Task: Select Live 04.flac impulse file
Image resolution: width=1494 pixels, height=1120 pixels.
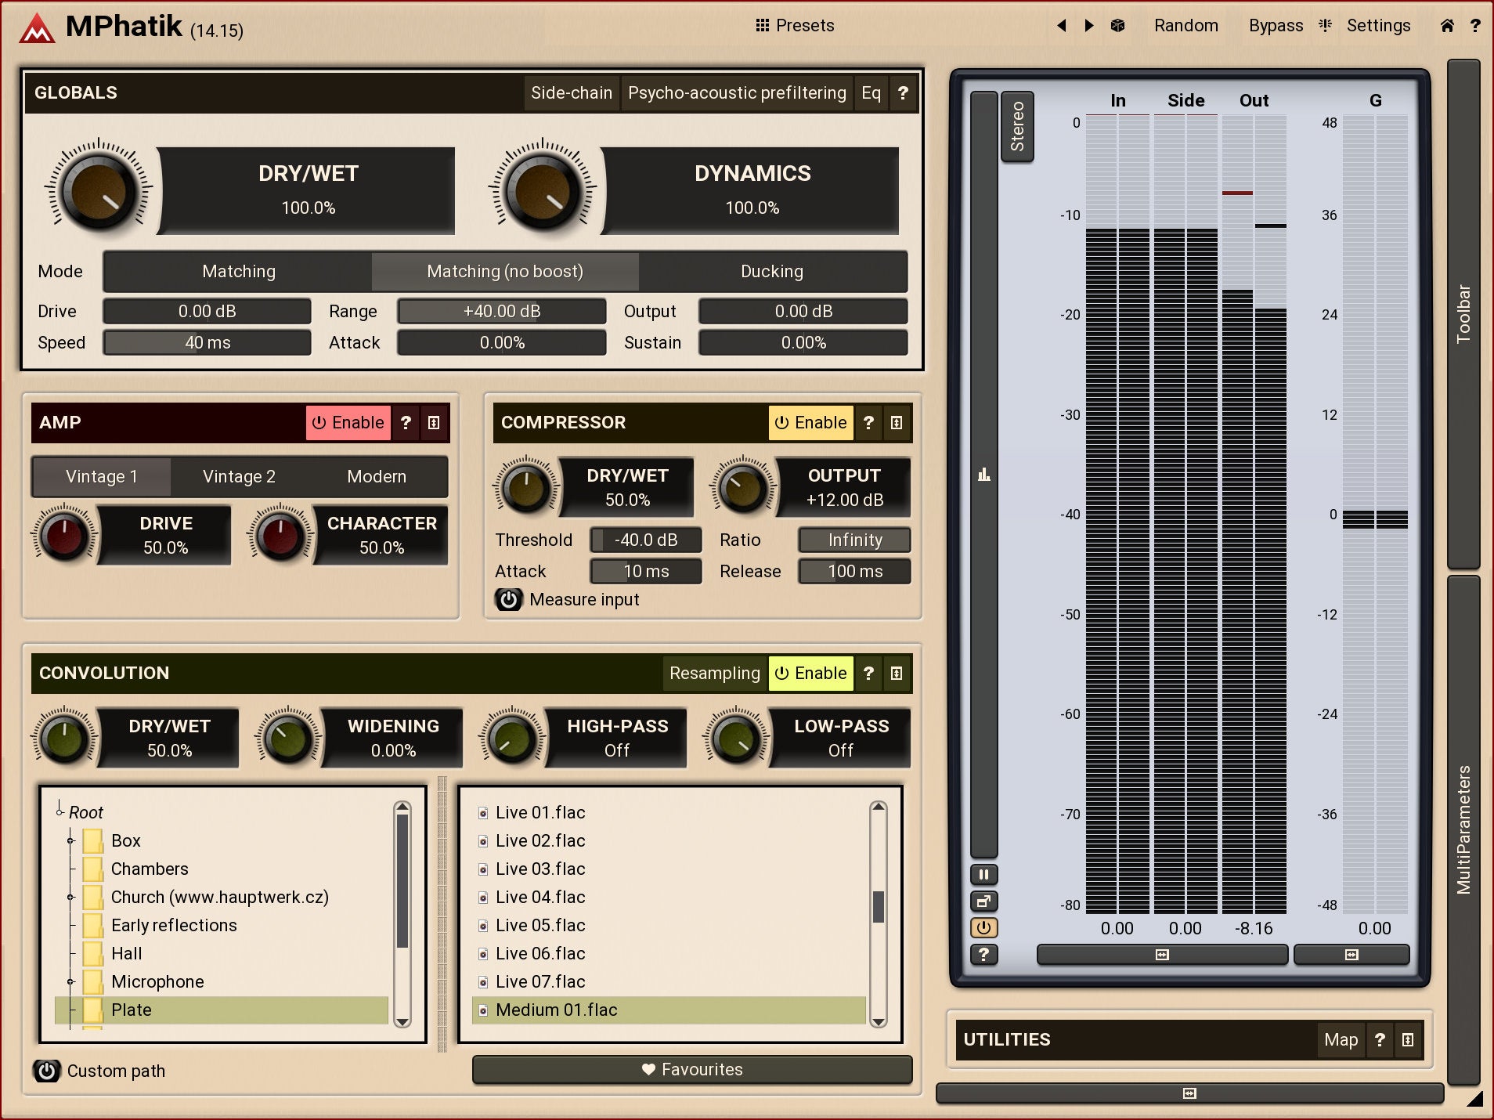Action: (540, 898)
